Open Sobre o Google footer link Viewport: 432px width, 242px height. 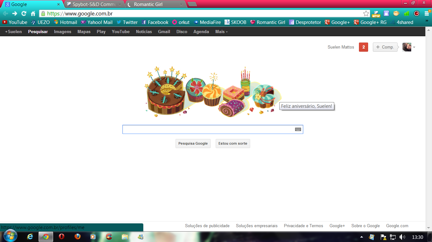pos(365,226)
